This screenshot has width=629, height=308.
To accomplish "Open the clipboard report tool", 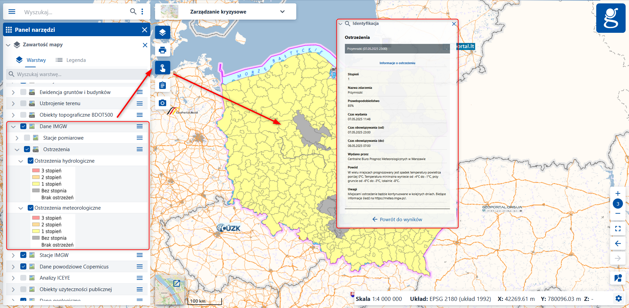I will click(162, 86).
